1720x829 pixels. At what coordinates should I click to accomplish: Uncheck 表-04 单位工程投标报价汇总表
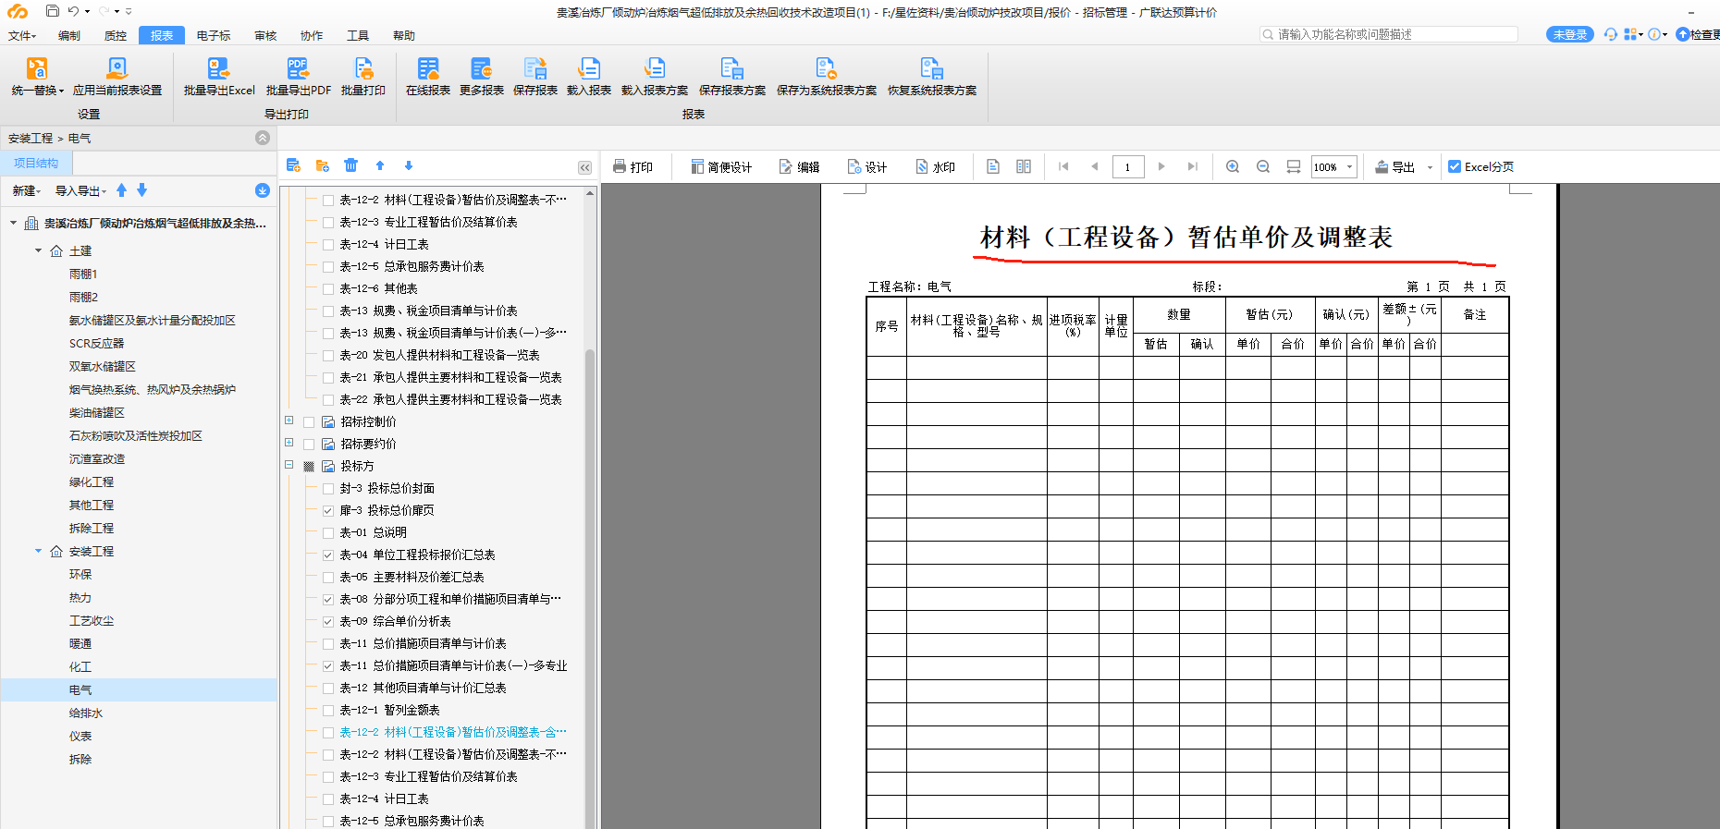(x=328, y=555)
